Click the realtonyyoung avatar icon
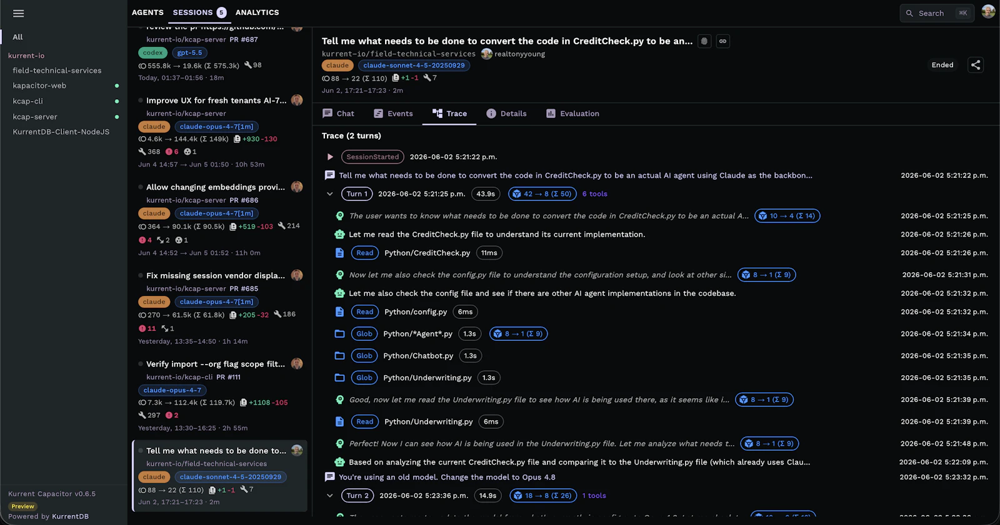The height and width of the screenshot is (525, 1000). pos(486,54)
